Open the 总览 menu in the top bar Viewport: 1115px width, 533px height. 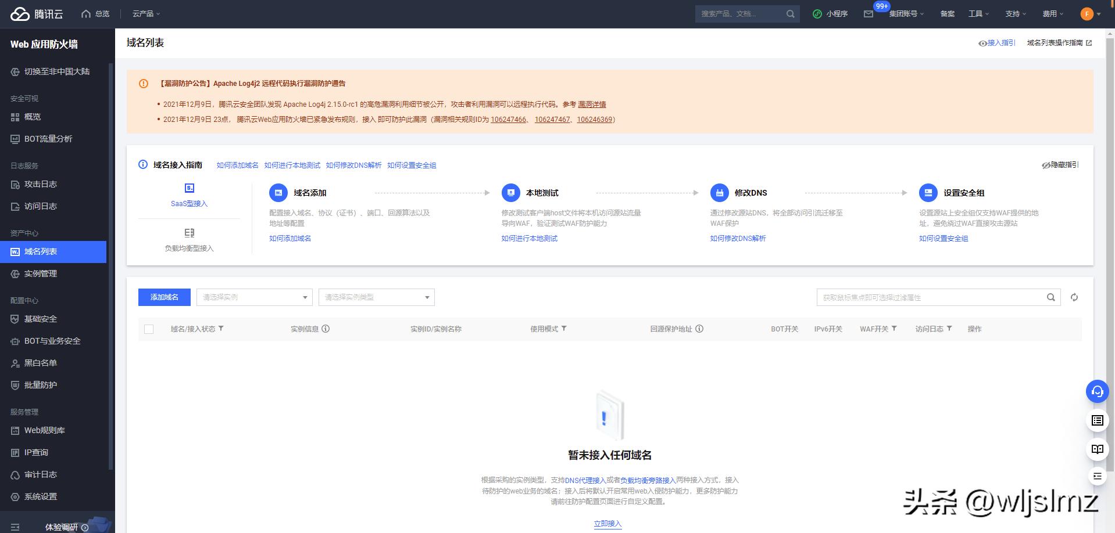click(x=95, y=13)
